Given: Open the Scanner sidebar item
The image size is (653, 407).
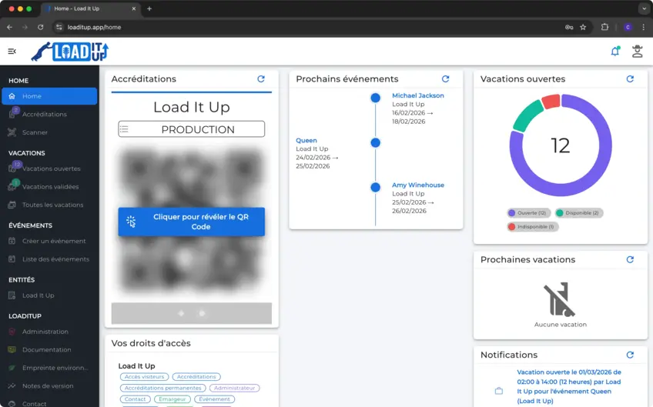Looking at the screenshot, I should (x=35, y=132).
